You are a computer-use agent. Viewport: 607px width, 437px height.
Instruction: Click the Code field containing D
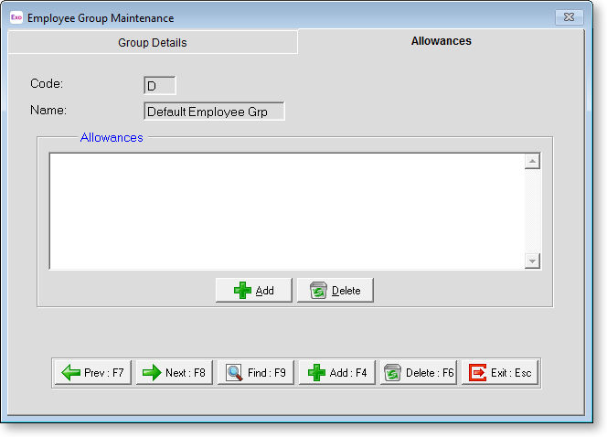point(159,86)
